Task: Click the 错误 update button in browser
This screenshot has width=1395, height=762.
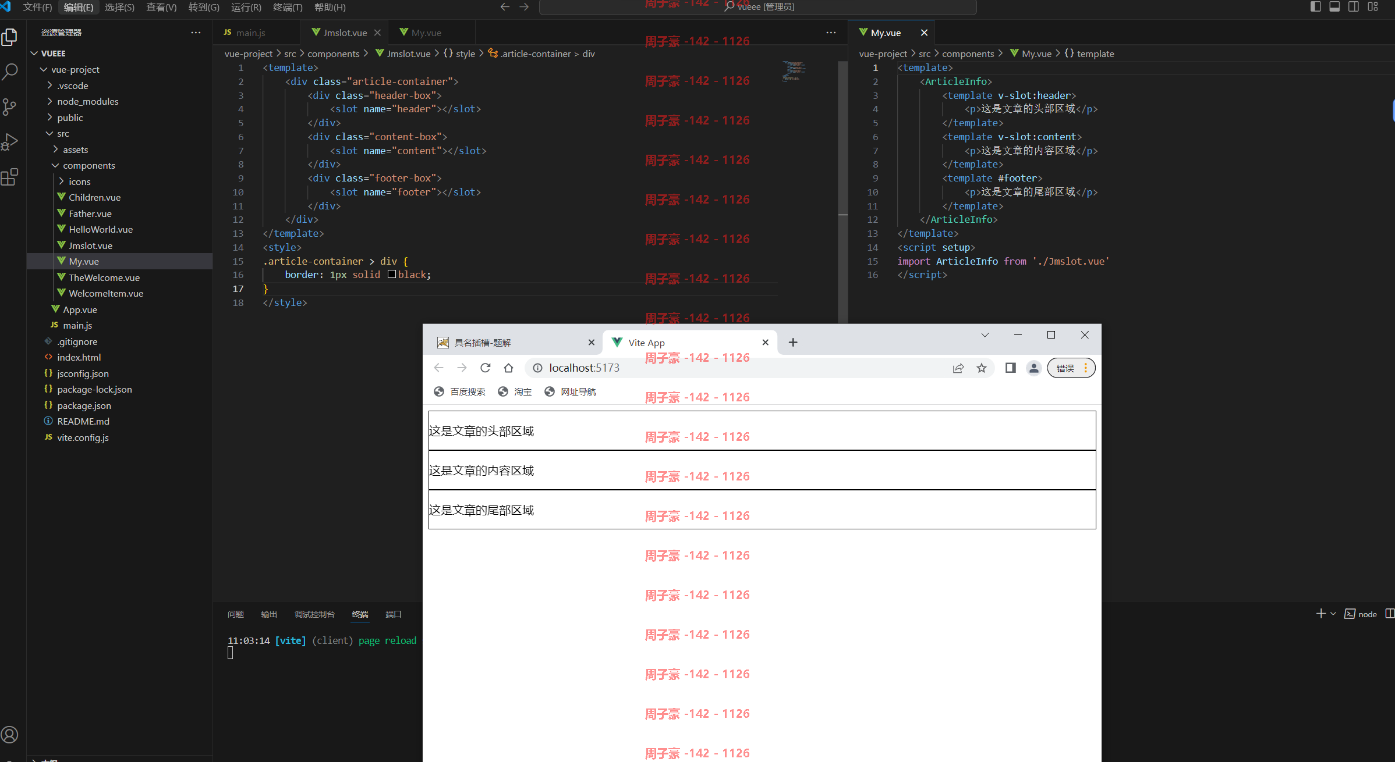Action: [x=1071, y=368]
